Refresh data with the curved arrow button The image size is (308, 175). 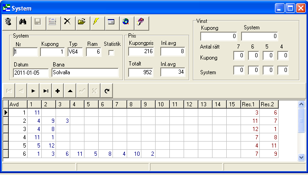click(106, 91)
